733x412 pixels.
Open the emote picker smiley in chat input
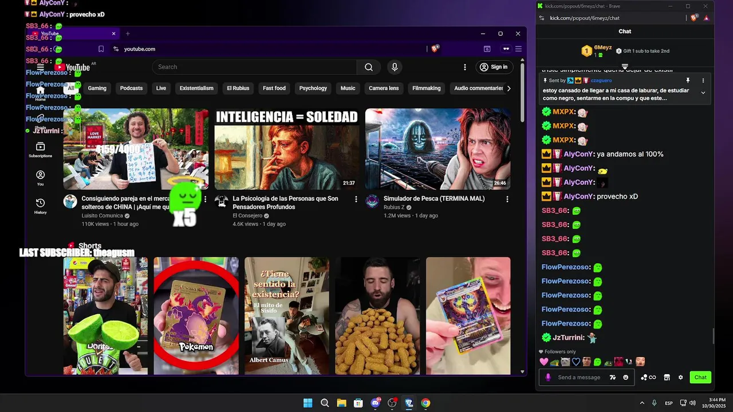[x=625, y=378]
